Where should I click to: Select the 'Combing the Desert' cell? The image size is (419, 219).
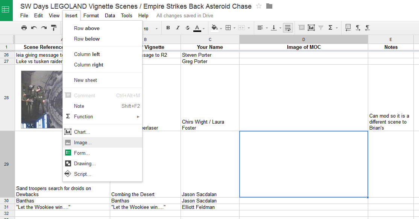click(145, 164)
